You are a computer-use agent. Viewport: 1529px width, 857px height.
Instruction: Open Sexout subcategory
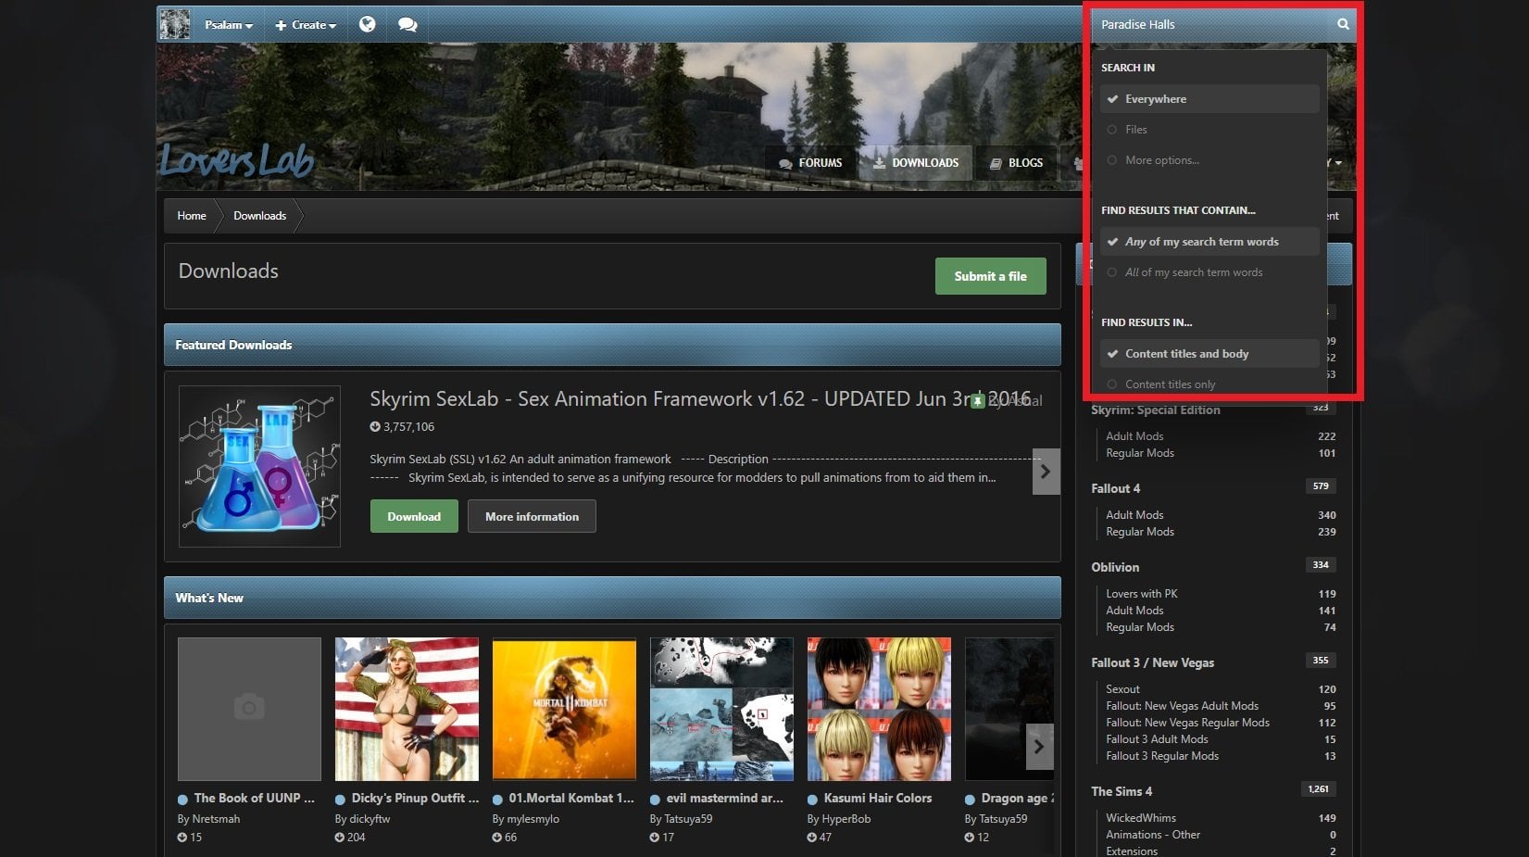coord(1122,689)
